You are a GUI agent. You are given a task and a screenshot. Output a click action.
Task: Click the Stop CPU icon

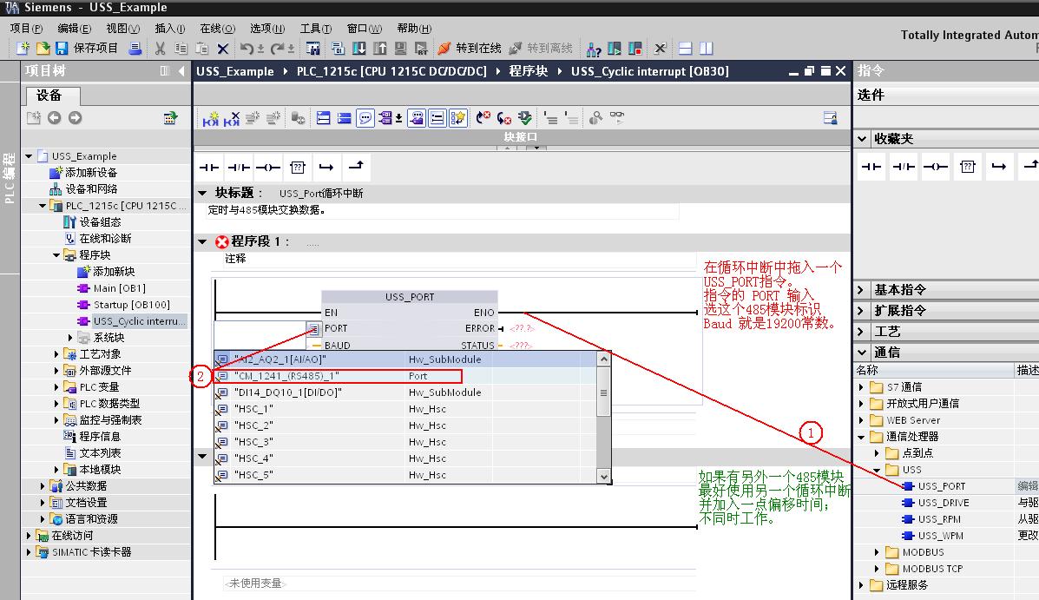tap(635, 49)
